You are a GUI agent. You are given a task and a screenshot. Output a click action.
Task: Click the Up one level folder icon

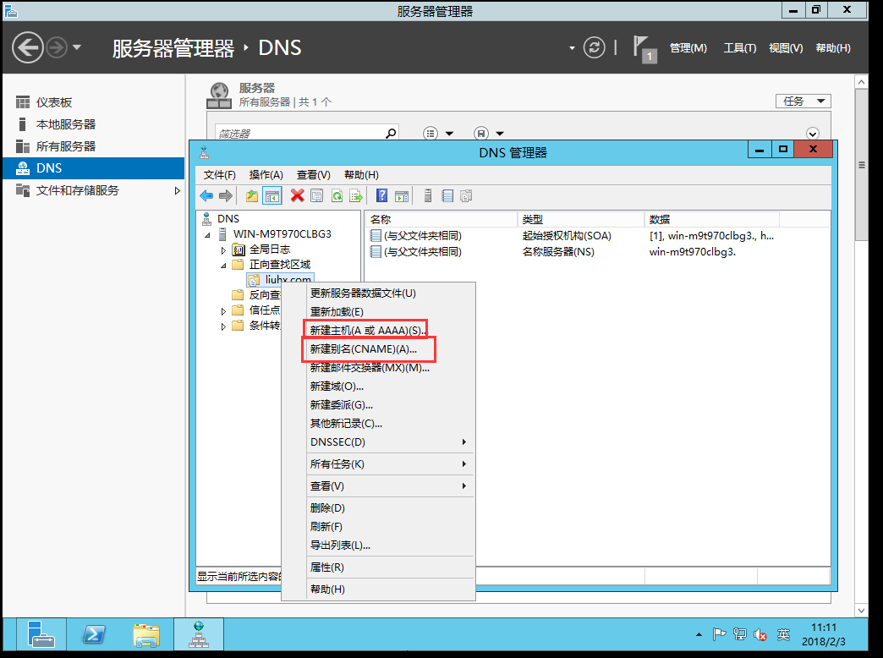click(x=252, y=196)
